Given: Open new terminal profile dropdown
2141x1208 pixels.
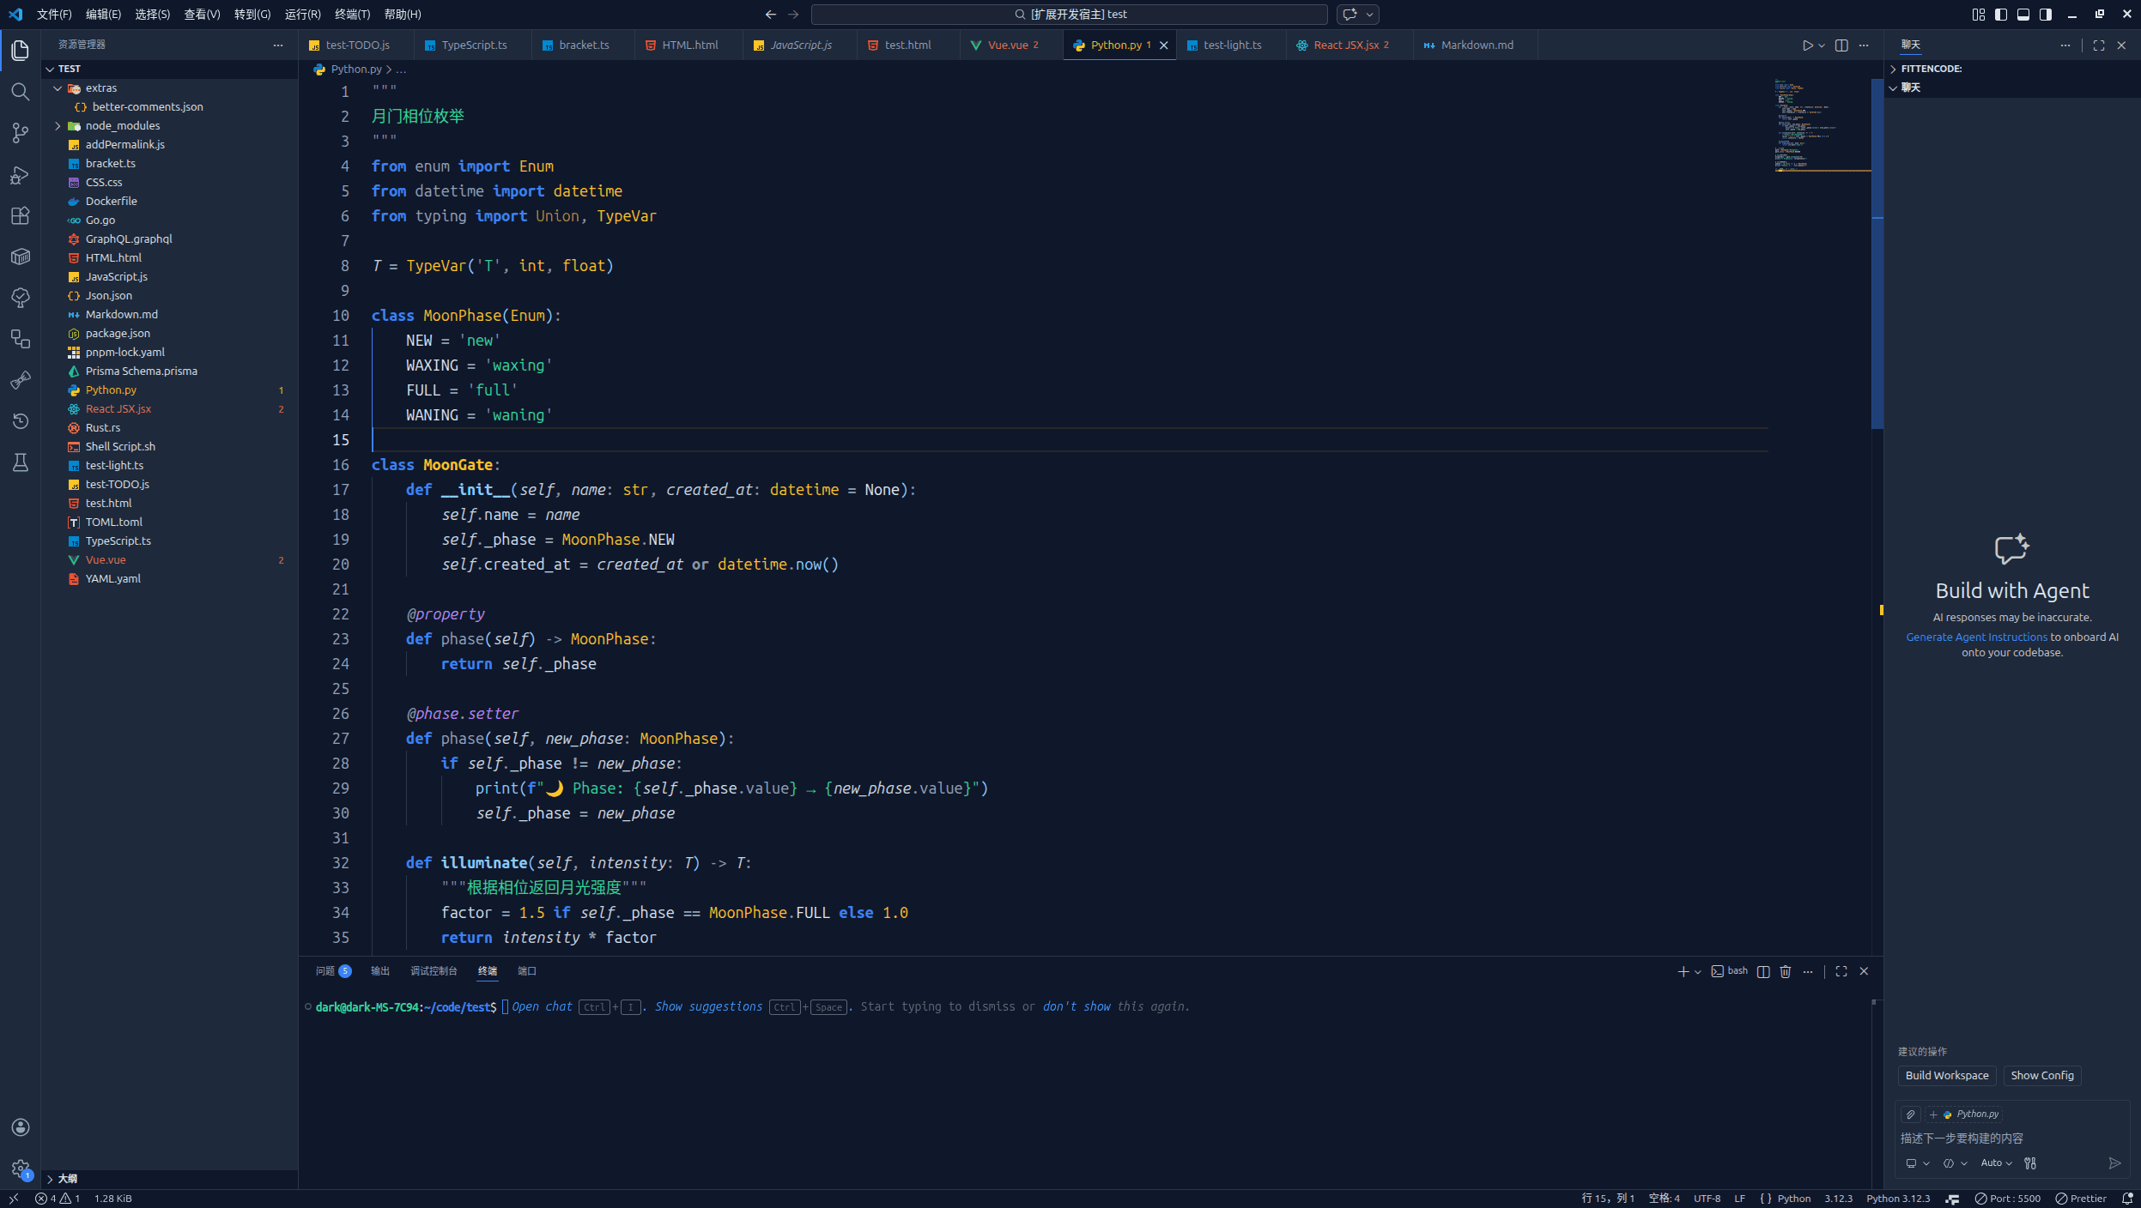Looking at the screenshot, I should 1697,971.
